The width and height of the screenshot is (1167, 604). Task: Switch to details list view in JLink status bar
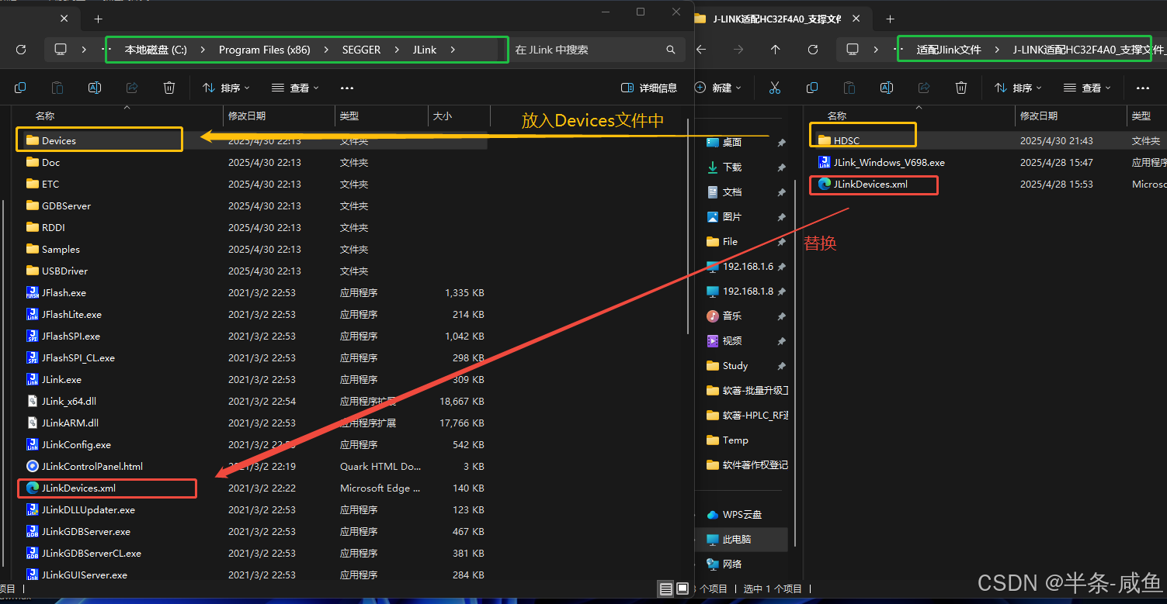[x=666, y=589]
